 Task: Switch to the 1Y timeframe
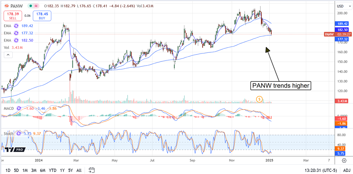click(62, 170)
